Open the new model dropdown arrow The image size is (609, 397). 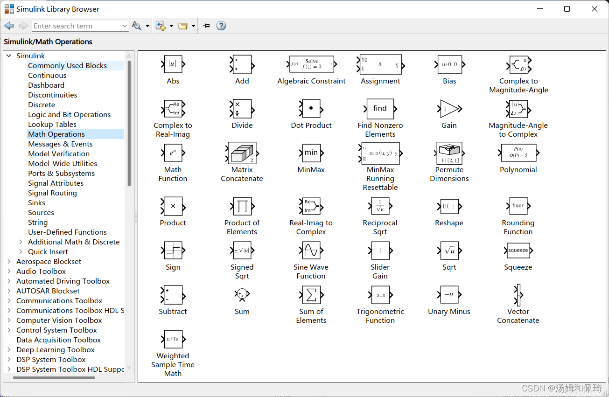coord(171,26)
